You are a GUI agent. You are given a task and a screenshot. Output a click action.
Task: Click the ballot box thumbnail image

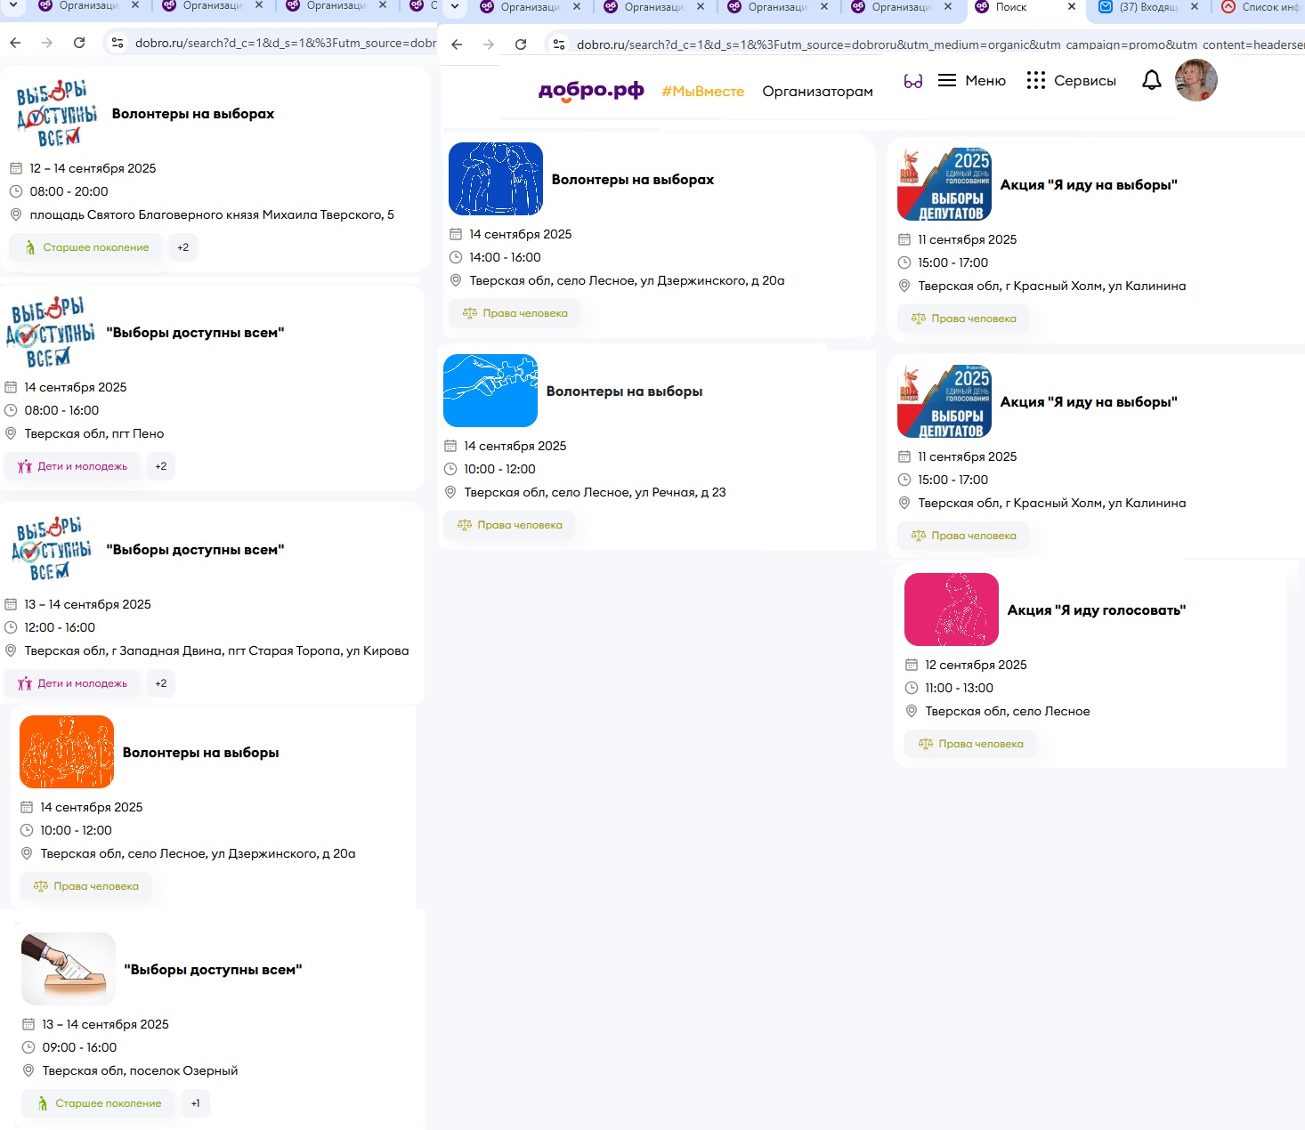69,969
